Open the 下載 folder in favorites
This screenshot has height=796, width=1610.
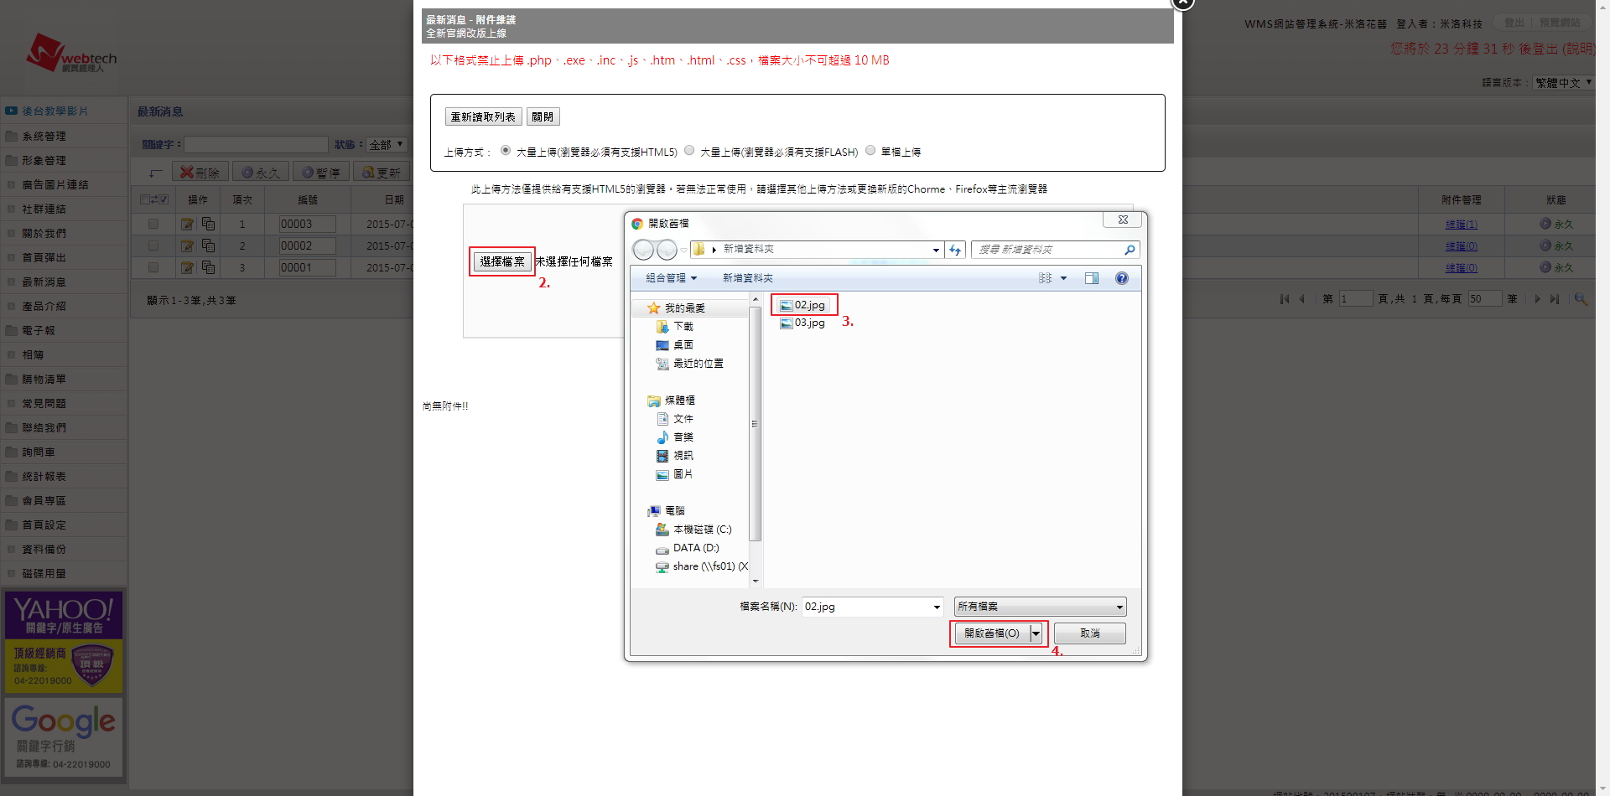[x=683, y=327]
